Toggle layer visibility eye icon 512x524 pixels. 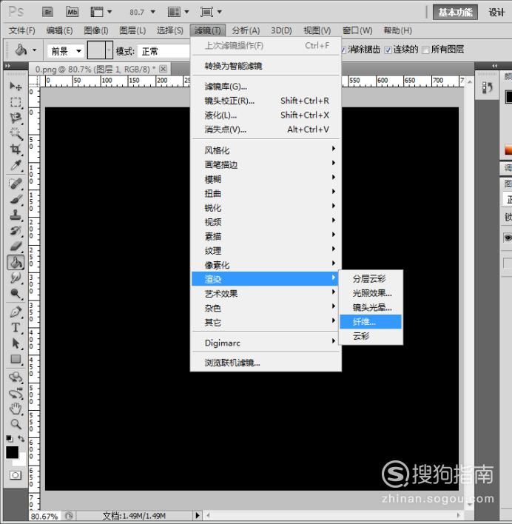(x=508, y=238)
